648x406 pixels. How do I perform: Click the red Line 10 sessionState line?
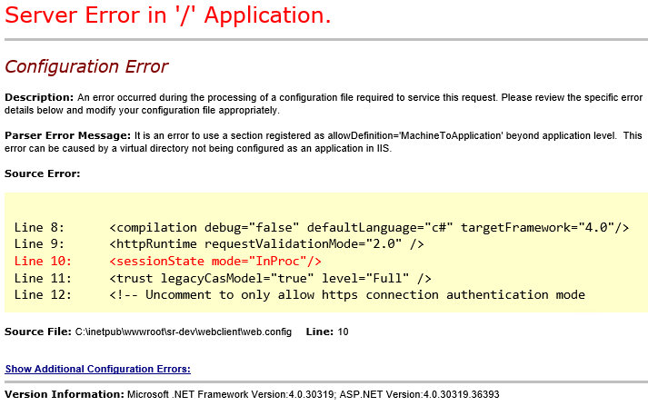[x=168, y=261]
